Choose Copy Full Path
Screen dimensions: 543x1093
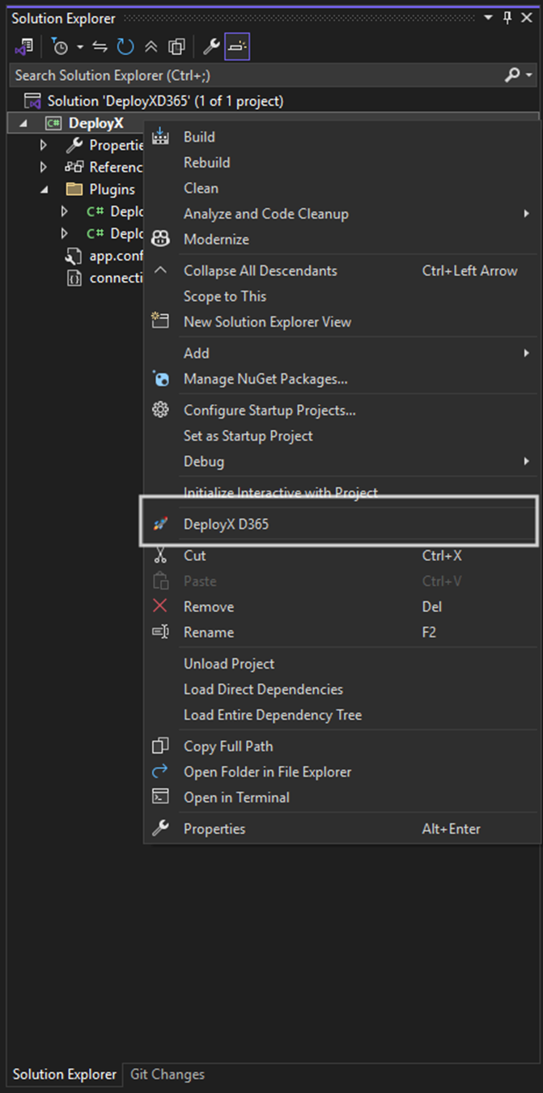point(228,746)
